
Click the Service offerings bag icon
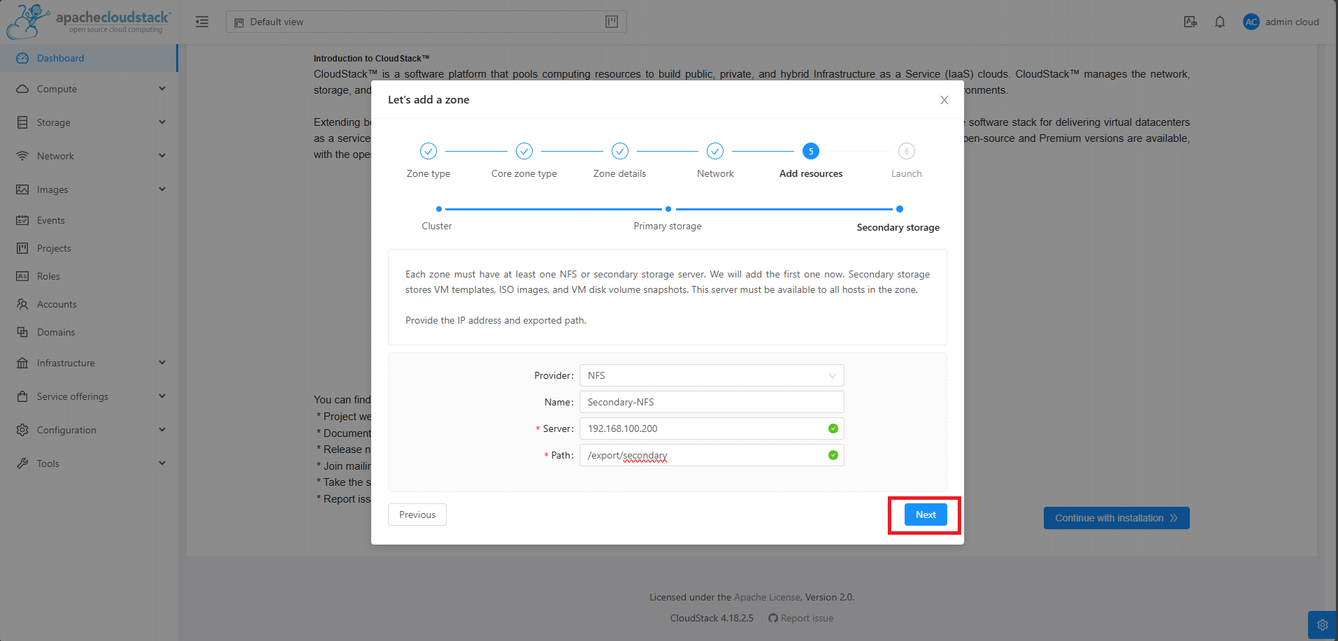tap(22, 396)
